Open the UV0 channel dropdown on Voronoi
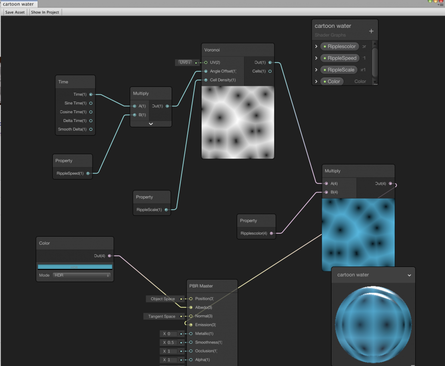 coord(185,62)
